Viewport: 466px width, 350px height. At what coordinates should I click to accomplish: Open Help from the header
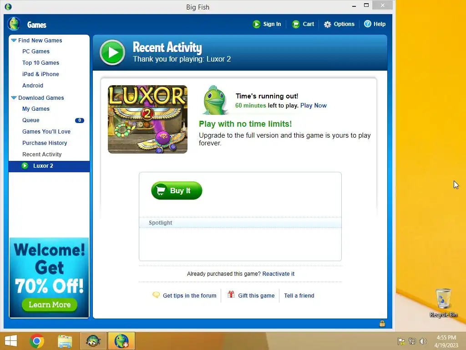[x=380, y=24]
